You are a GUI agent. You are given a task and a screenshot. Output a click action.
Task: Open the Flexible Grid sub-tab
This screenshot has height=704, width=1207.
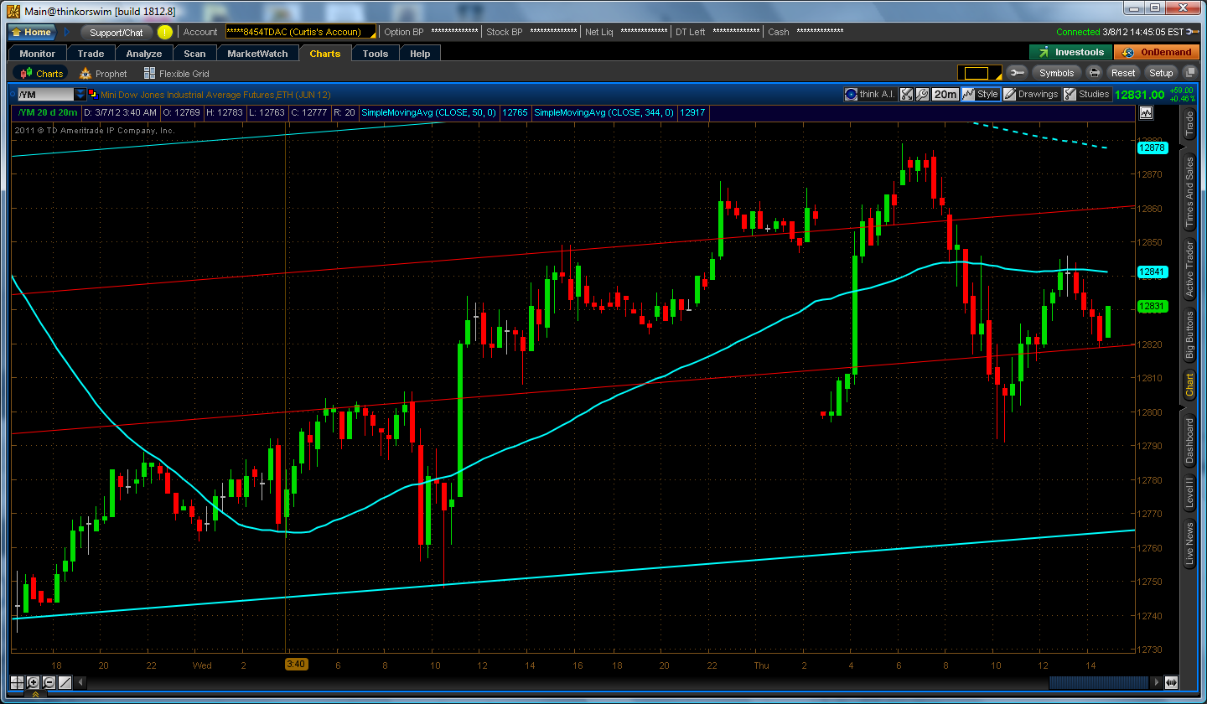(176, 74)
